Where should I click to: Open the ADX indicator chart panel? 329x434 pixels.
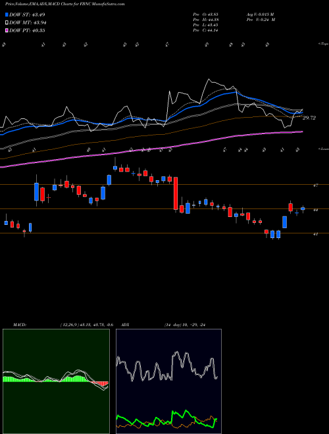[168, 381]
